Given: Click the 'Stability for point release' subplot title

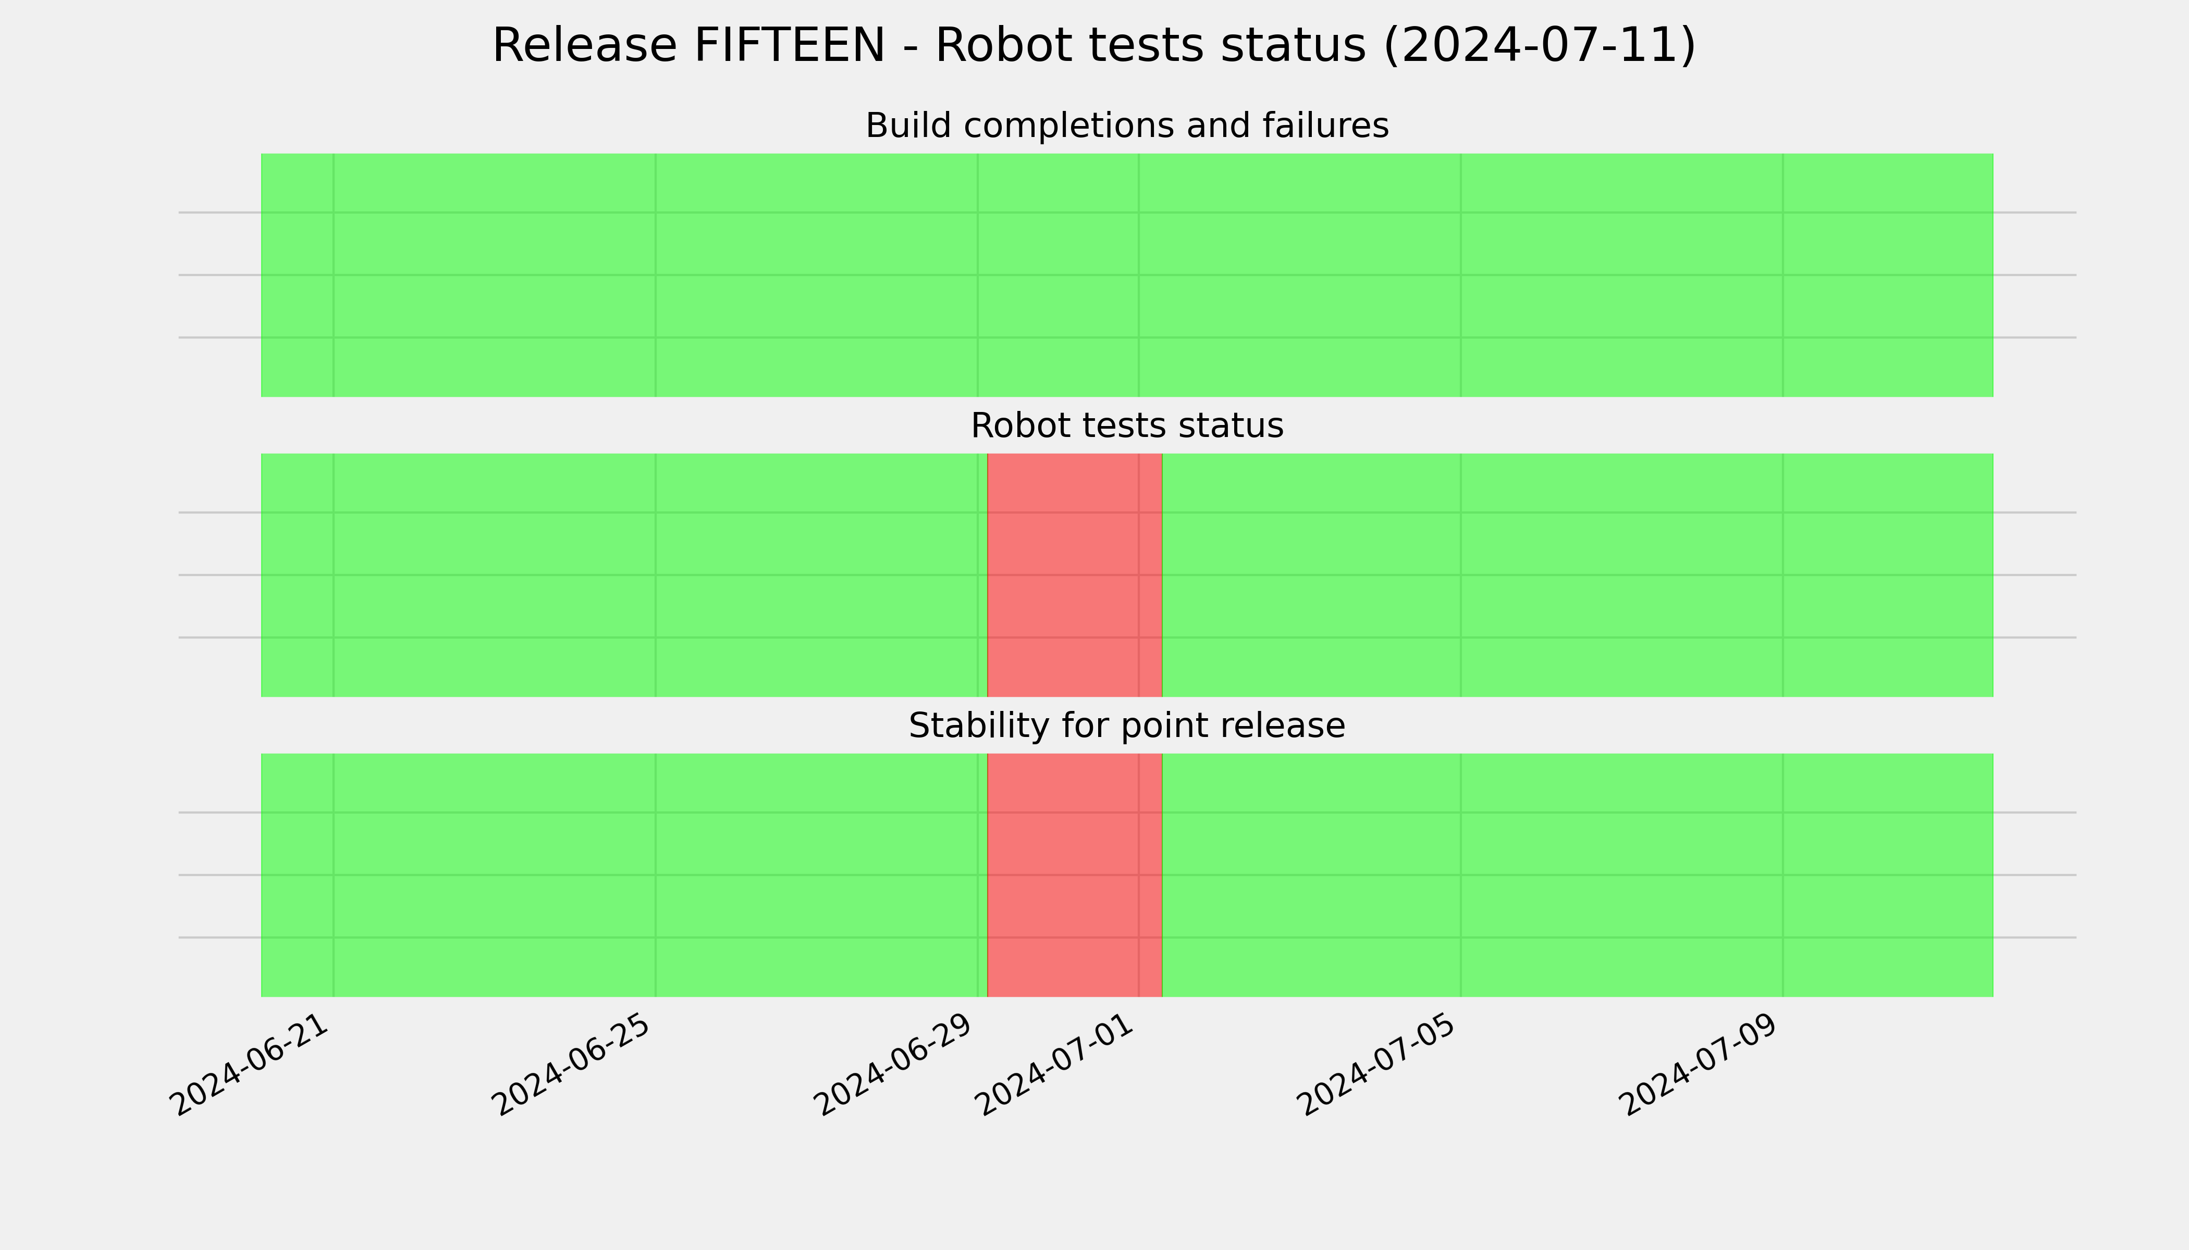Looking at the screenshot, I should (x=1126, y=726).
